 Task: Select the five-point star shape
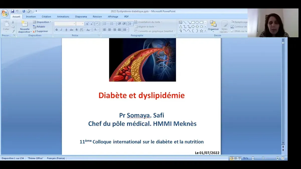(x=201, y=31)
